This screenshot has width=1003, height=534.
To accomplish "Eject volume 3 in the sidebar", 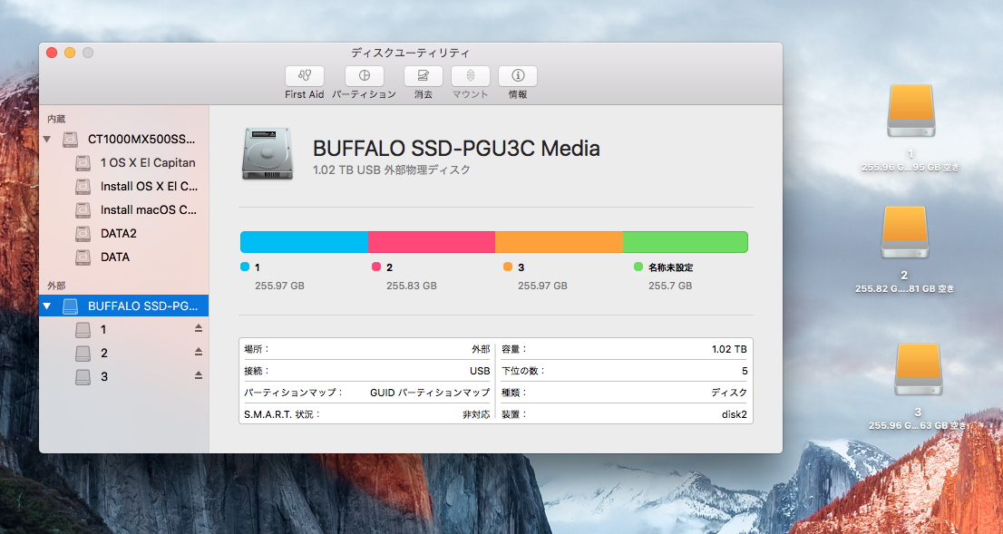I will pos(199,376).
